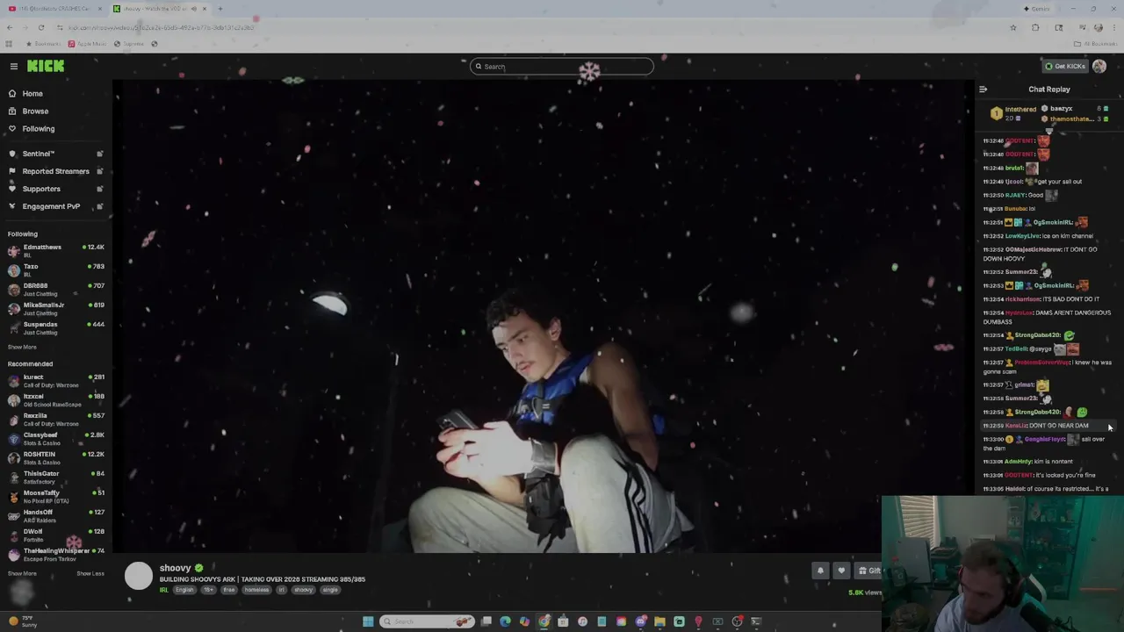Screen dimensions: 1124x632
Task: Open Ednatthews' channel from Following
Action: pyautogui.click(x=56, y=250)
